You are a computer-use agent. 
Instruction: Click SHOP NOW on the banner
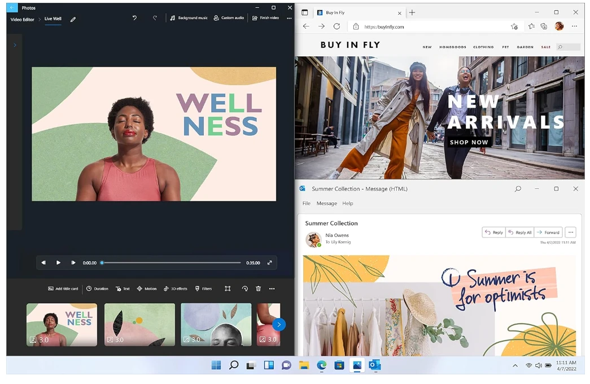pos(469,143)
